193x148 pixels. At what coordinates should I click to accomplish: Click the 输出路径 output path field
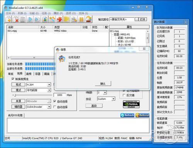(x=122, y=19)
